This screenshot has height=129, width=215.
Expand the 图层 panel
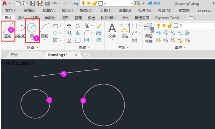pos(180,47)
